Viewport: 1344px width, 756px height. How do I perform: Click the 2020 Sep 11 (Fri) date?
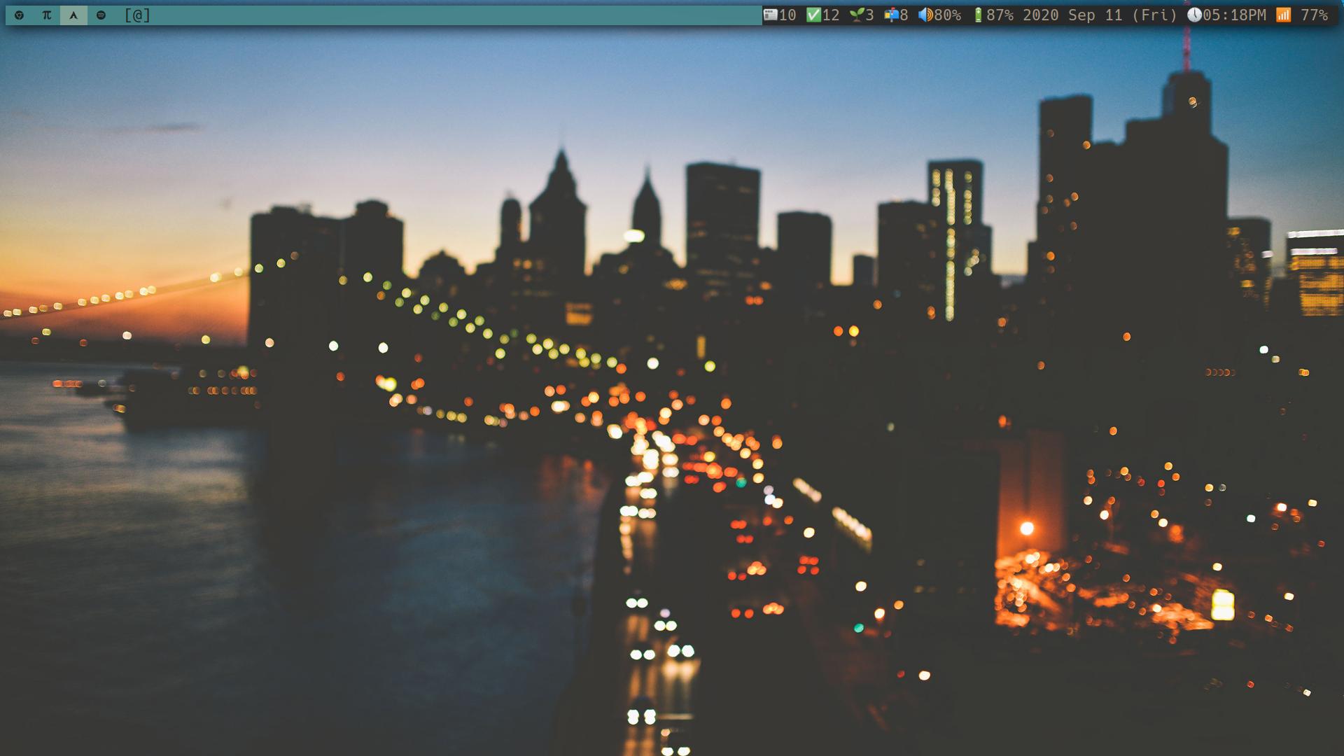click(1100, 15)
